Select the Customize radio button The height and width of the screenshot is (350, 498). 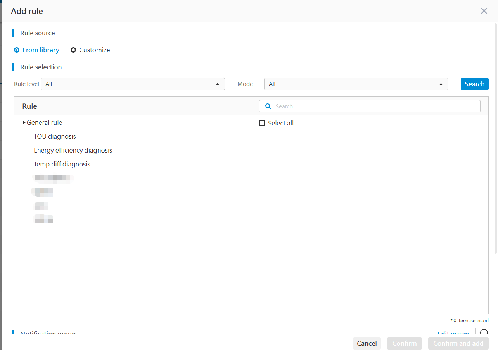[74, 50]
